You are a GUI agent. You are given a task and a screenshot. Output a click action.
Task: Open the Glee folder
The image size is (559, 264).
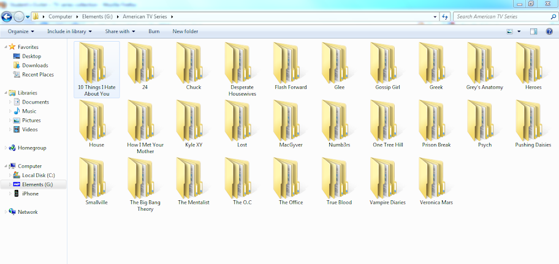[x=339, y=66]
